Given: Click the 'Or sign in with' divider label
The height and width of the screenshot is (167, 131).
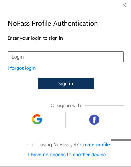Looking at the screenshot, I should [x=66, y=105].
